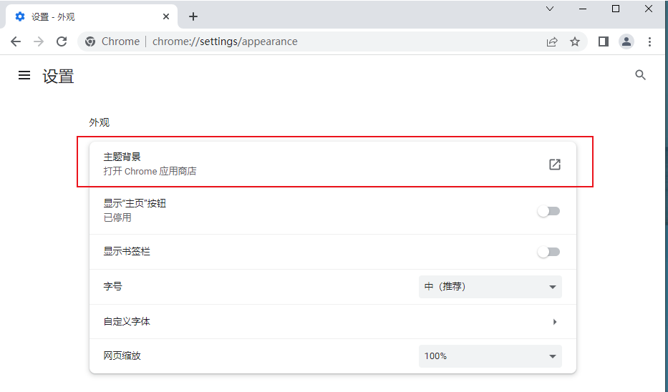Open the tab search chevron

[x=550, y=9]
